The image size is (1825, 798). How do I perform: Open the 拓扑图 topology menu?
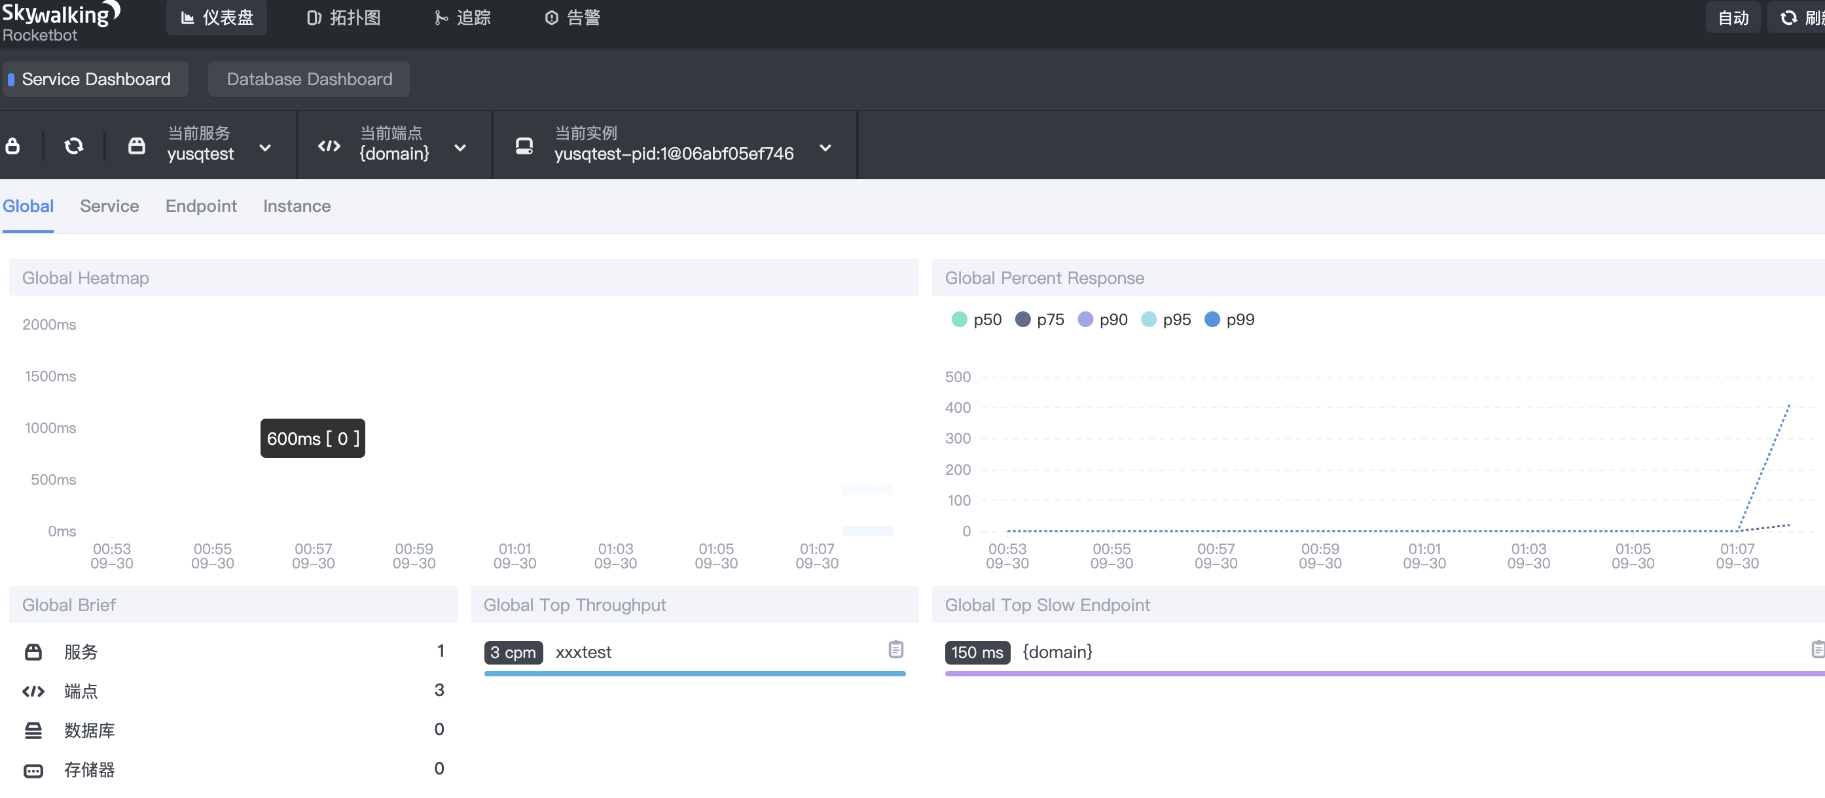344,18
